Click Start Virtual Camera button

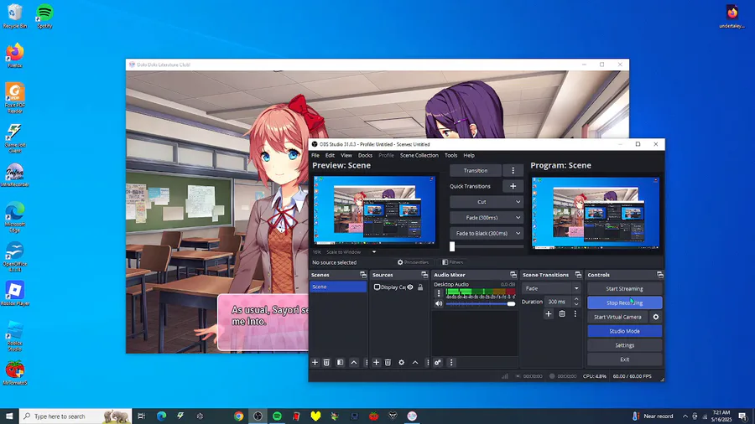tap(617, 317)
